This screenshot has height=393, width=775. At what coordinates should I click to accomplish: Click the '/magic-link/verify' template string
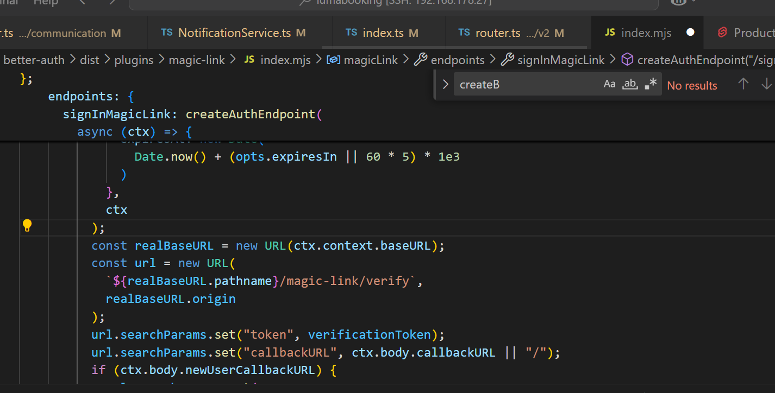click(x=348, y=281)
